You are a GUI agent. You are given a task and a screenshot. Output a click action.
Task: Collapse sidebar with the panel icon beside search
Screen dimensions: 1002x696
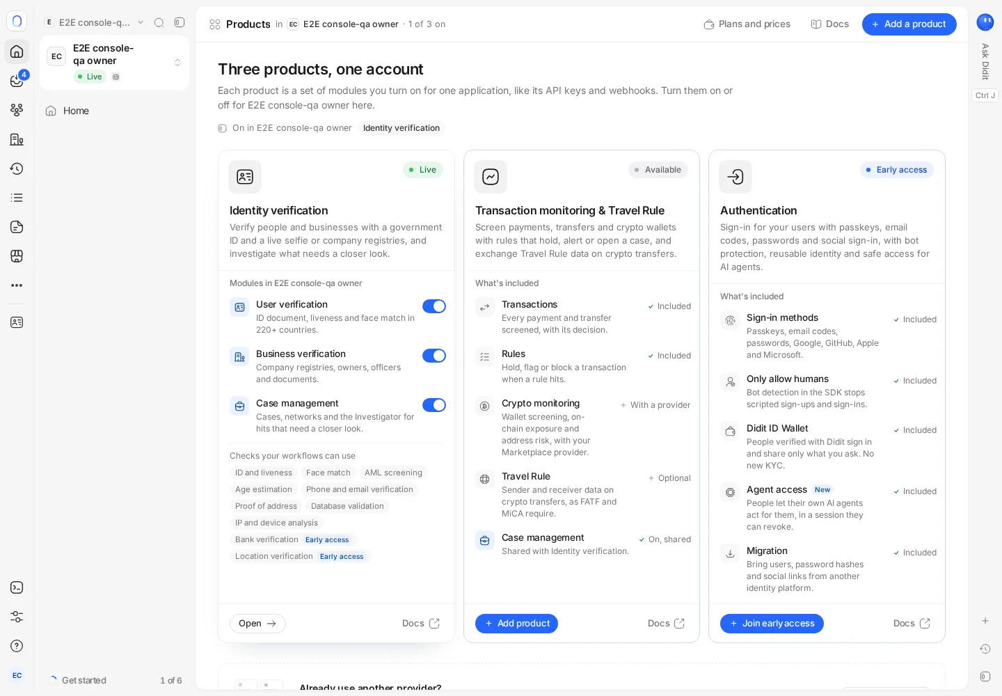click(x=180, y=22)
